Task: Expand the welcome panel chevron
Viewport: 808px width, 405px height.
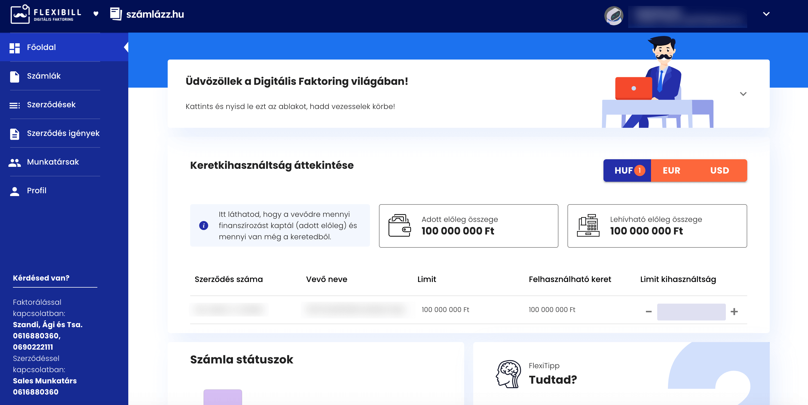Action: click(743, 94)
